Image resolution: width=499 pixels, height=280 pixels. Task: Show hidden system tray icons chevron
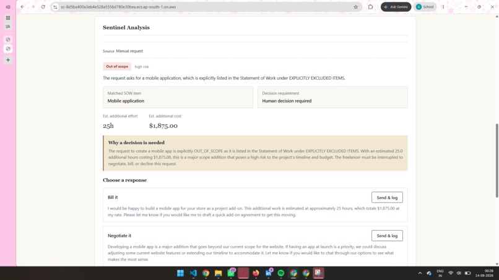point(420,273)
